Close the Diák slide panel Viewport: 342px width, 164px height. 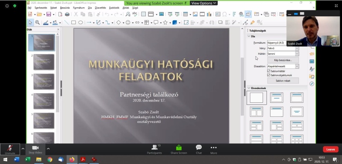[58, 30]
